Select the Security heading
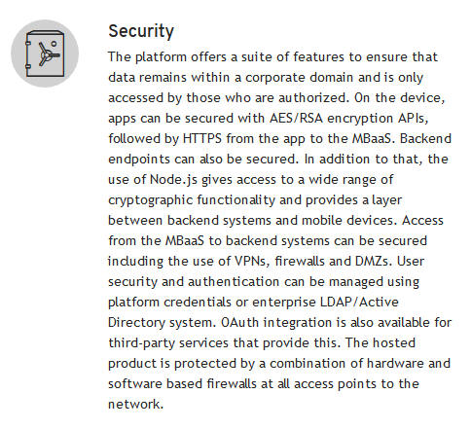Screen dimensions: 471x429 click(141, 31)
